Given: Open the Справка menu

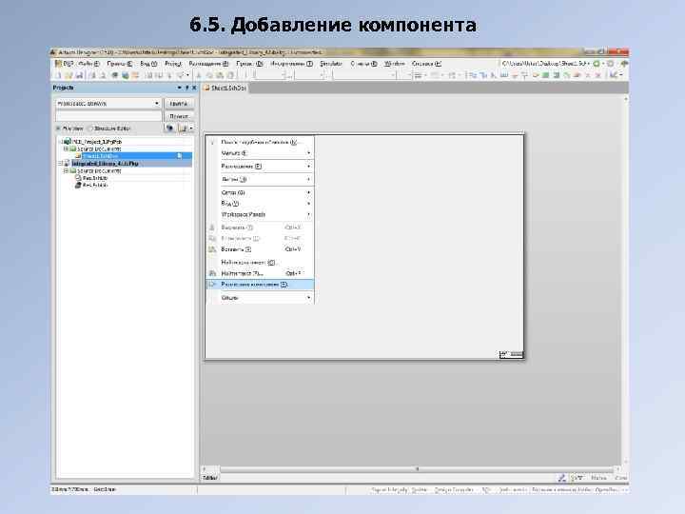Looking at the screenshot, I should [x=426, y=64].
